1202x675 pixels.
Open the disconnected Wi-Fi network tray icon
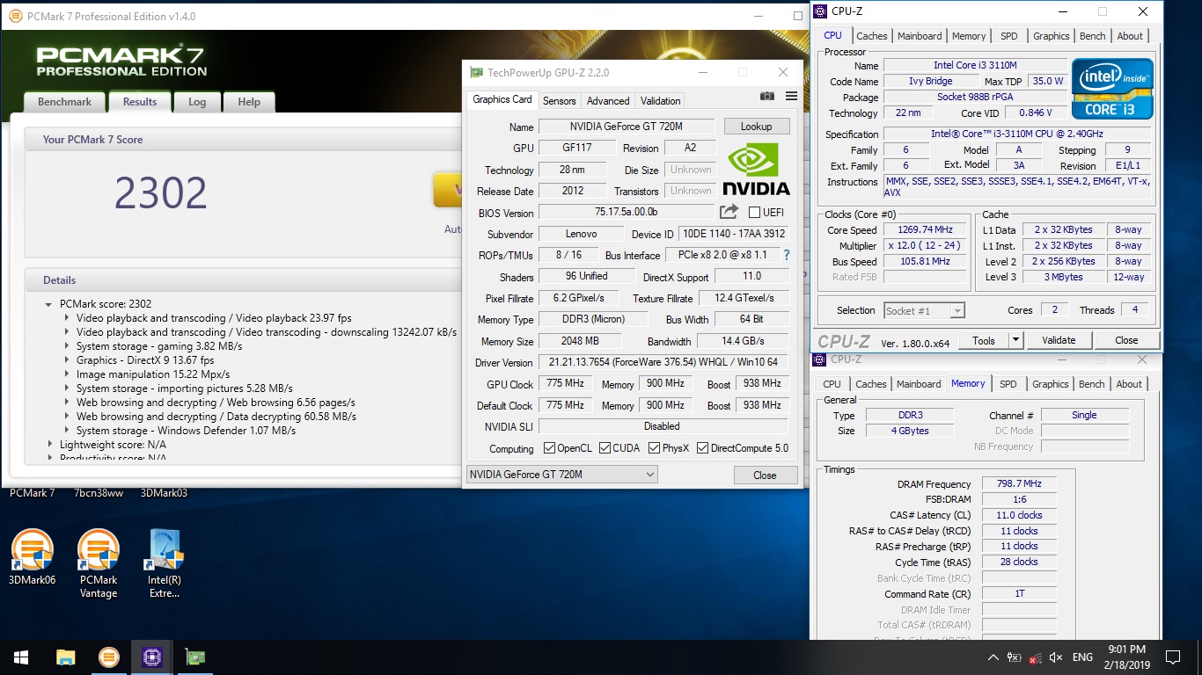(1036, 657)
